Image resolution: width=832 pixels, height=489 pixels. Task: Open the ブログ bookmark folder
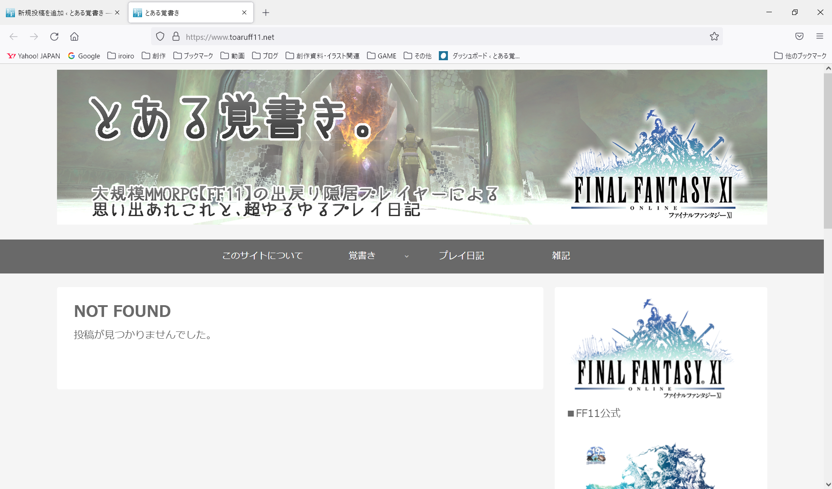(265, 56)
